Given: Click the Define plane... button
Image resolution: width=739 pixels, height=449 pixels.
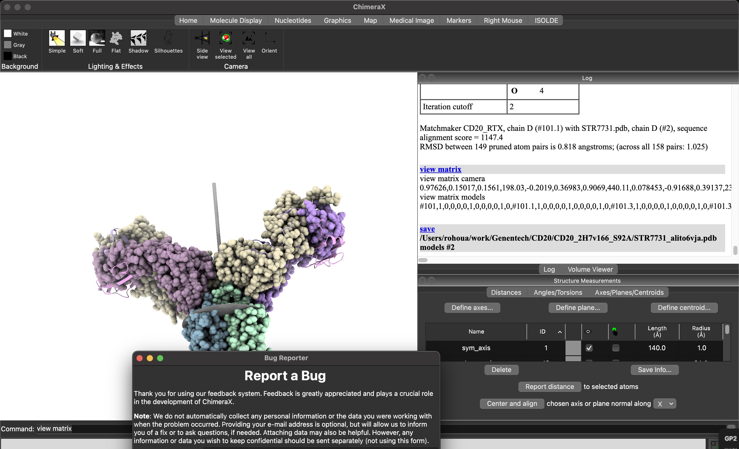Looking at the screenshot, I should tap(578, 308).
